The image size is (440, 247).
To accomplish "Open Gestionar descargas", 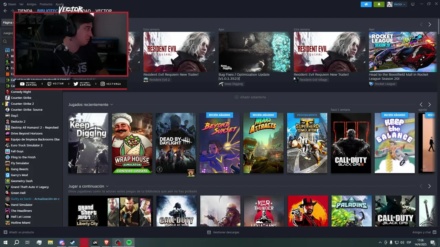I will 223,232.
